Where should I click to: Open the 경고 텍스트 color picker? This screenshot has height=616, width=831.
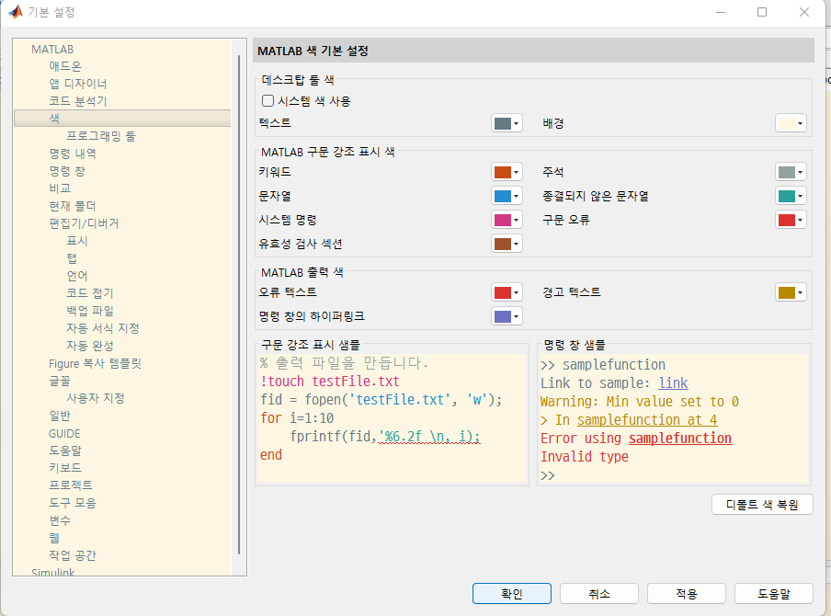(791, 292)
